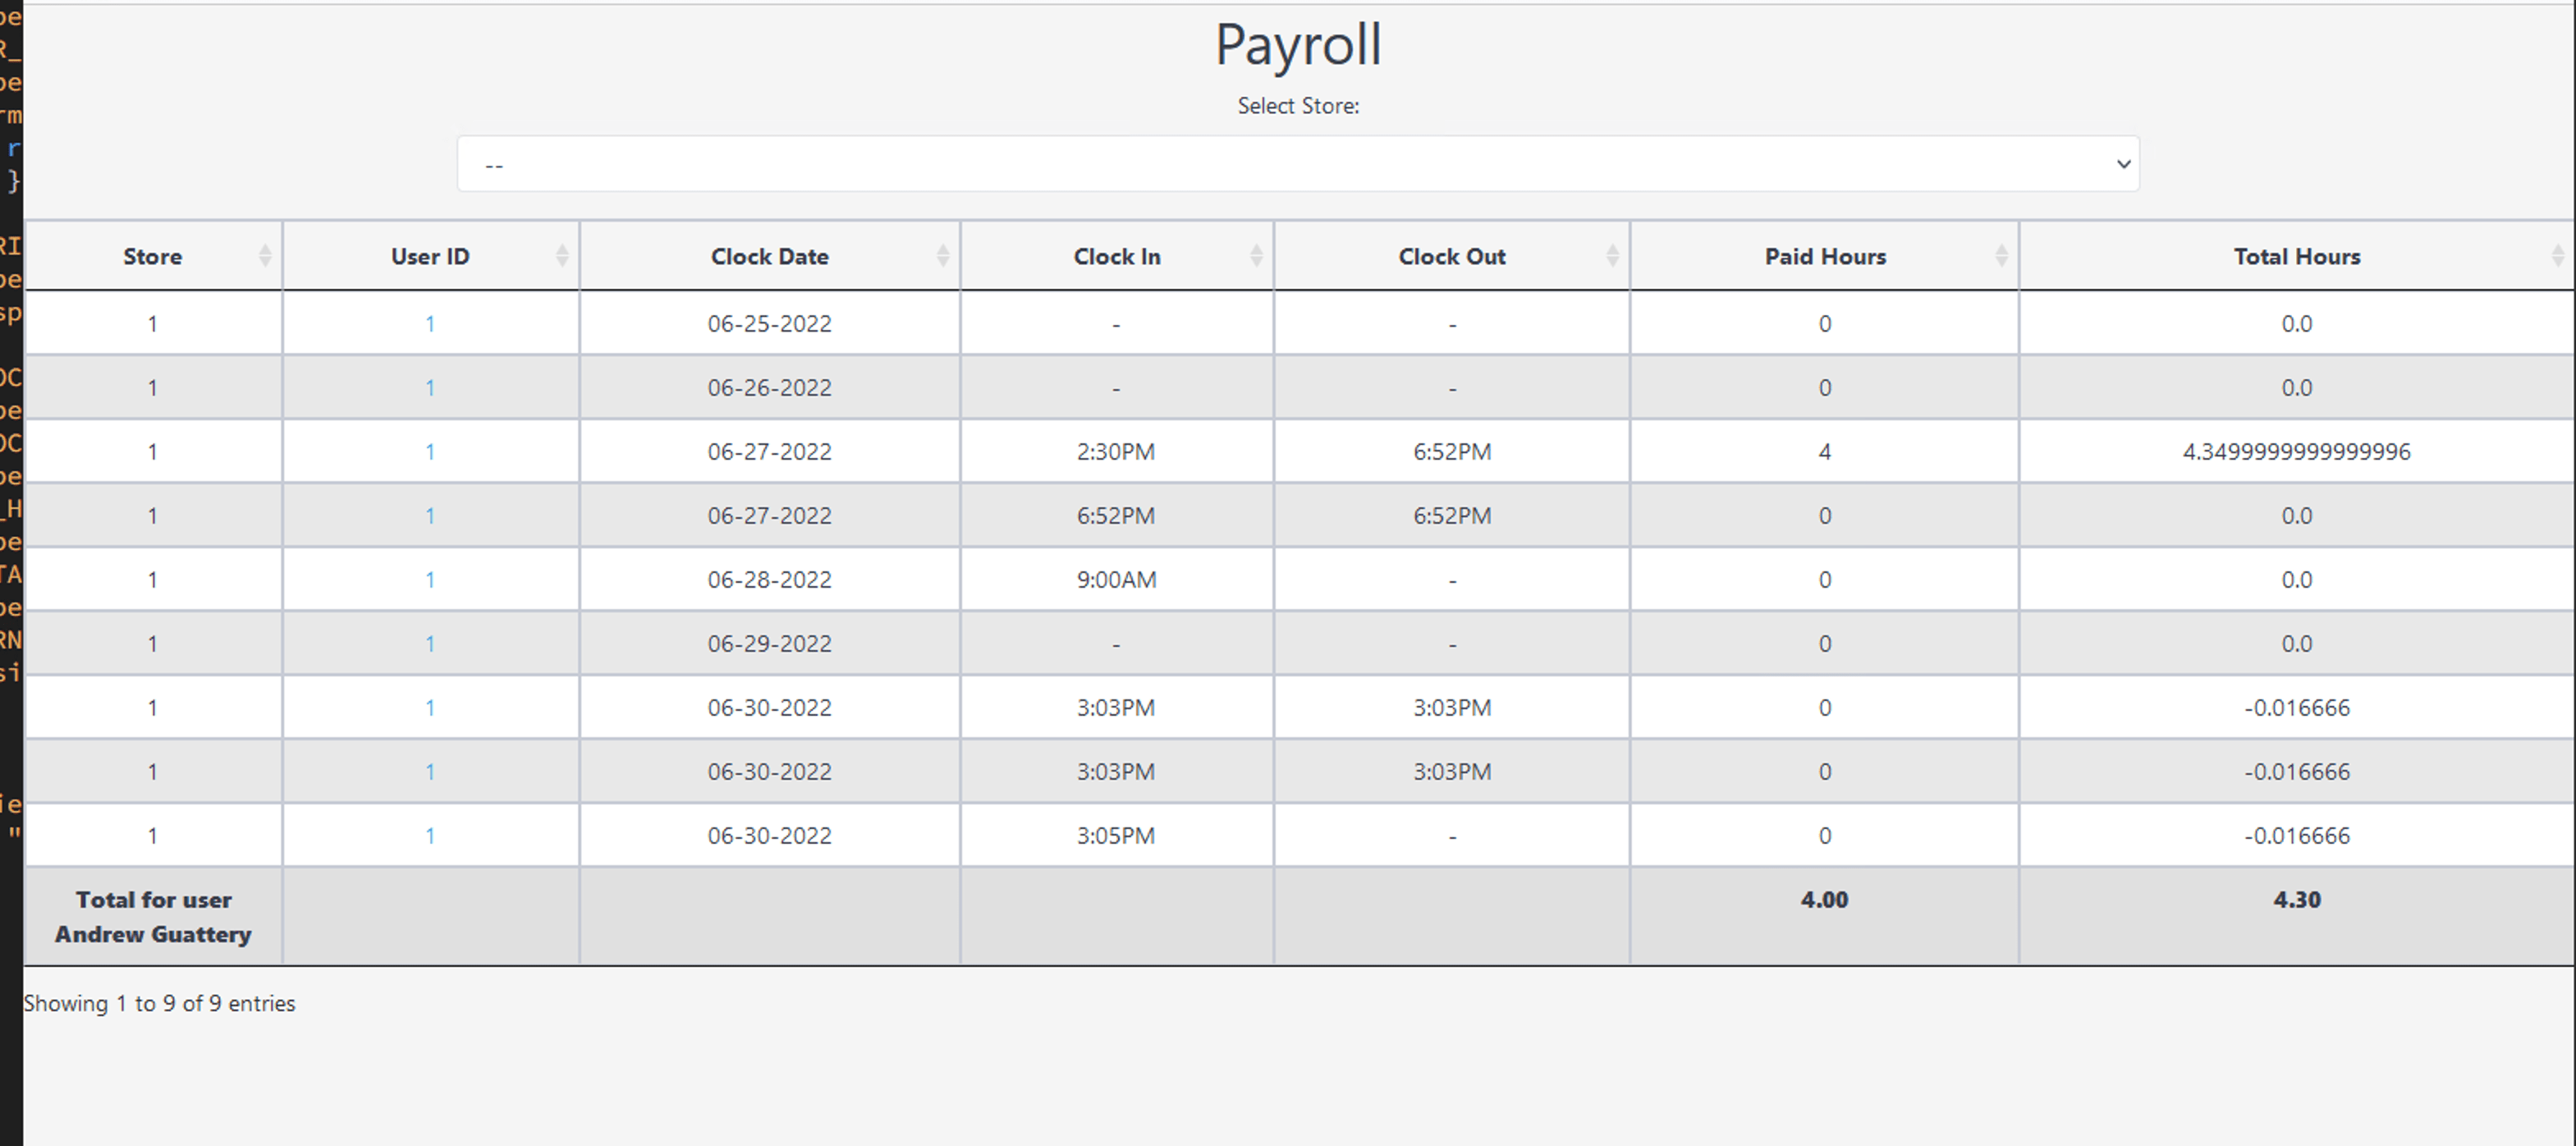
Task: Open User ID link for 06-25-2022 row
Action: pos(430,324)
